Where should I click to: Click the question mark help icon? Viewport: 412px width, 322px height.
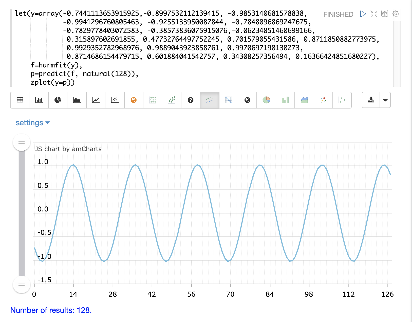[191, 100]
